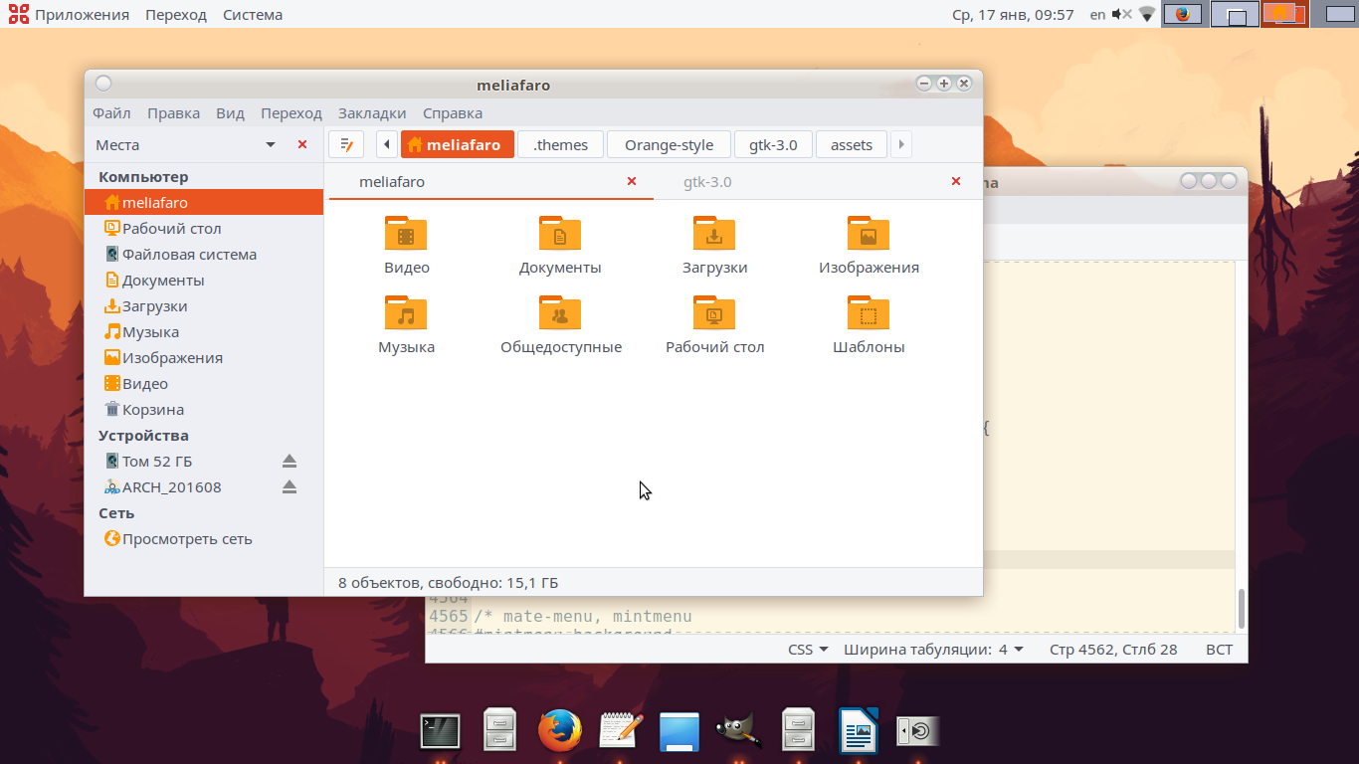Open the Изображения folder icon in main pane
The image size is (1359, 764).
[x=869, y=234]
